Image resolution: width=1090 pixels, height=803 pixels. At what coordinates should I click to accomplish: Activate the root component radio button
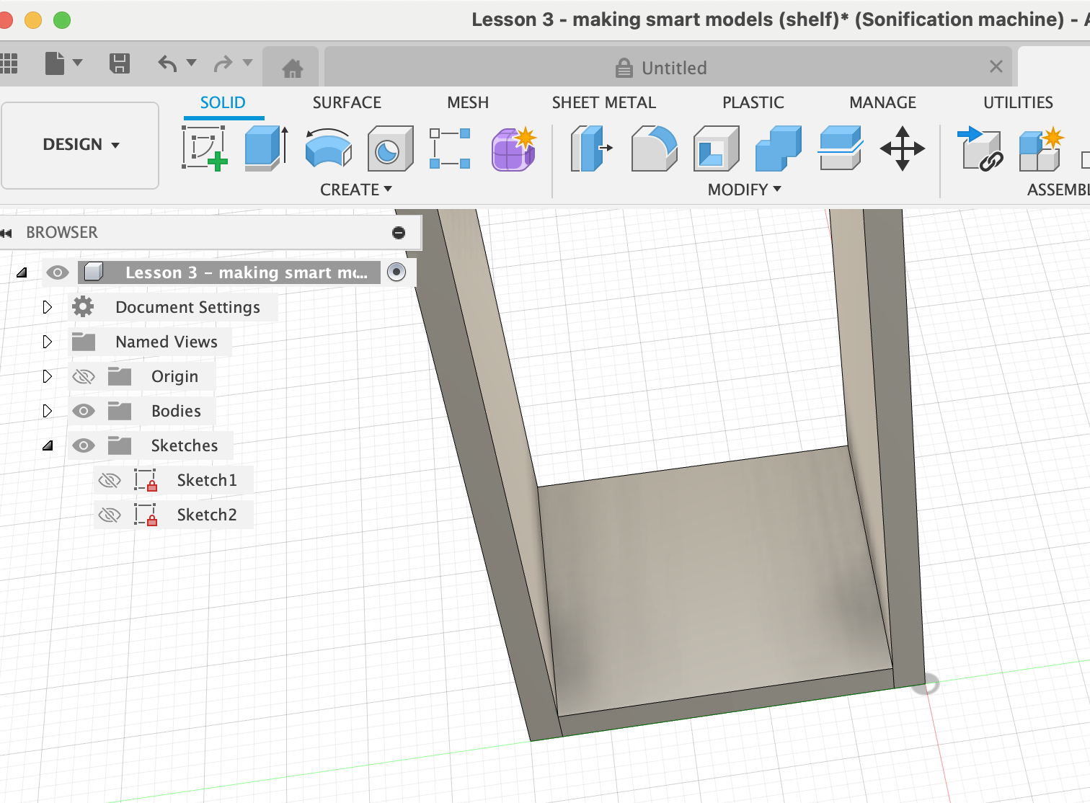[396, 272]
